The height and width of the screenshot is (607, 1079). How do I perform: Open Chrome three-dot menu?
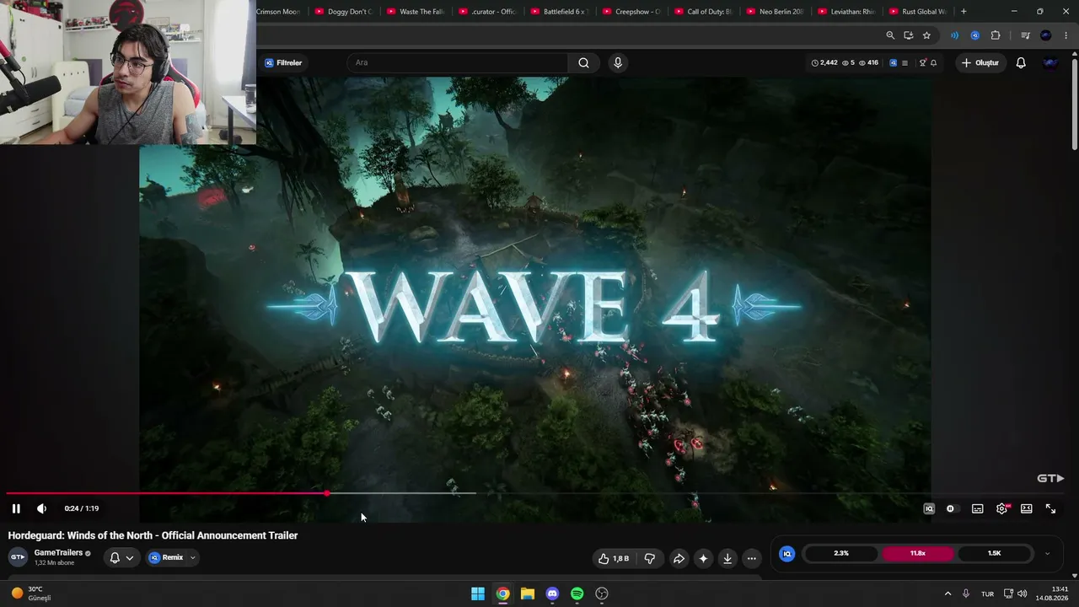coord(1066,35)
